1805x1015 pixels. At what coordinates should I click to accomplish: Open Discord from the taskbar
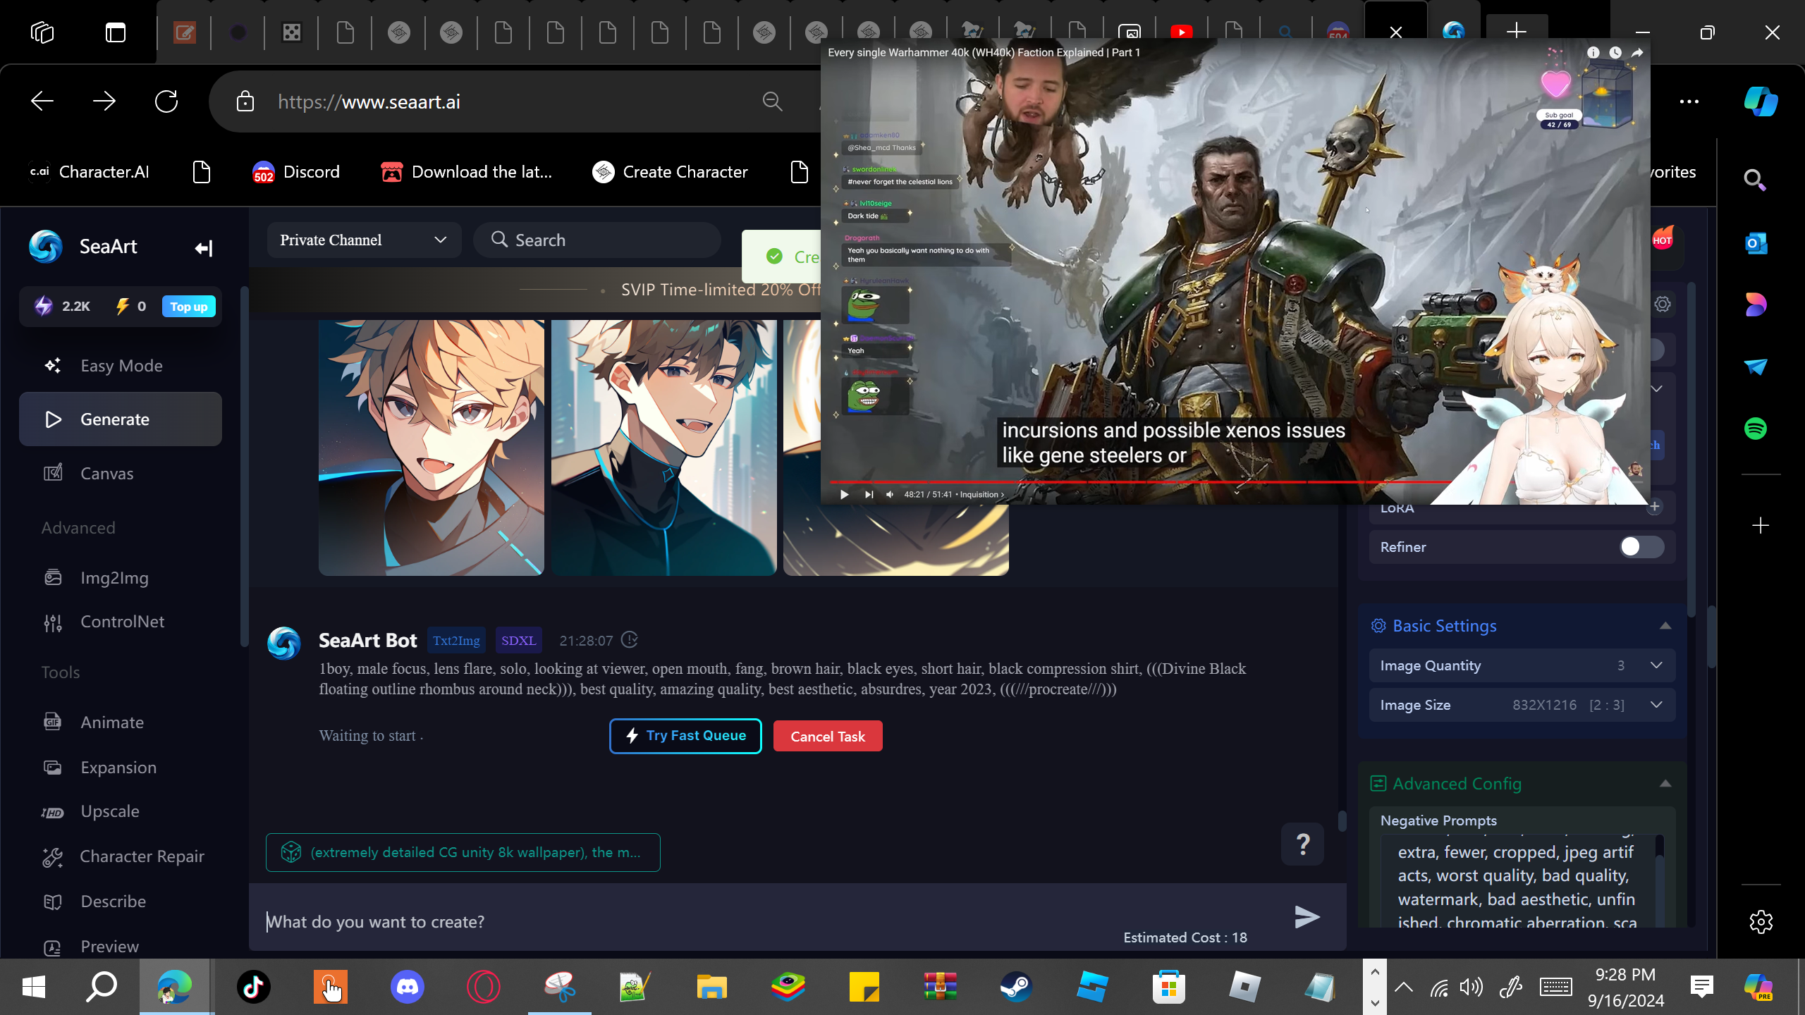408,987
